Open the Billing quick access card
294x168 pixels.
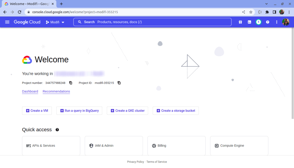tap(177, 146)
